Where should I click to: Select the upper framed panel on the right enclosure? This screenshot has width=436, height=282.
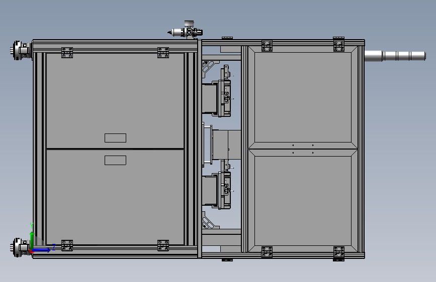303,97
